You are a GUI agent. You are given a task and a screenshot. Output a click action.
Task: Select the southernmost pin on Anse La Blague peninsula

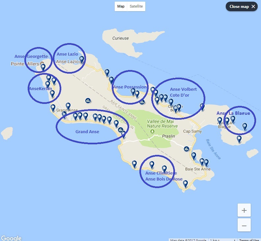coord(239,139)
